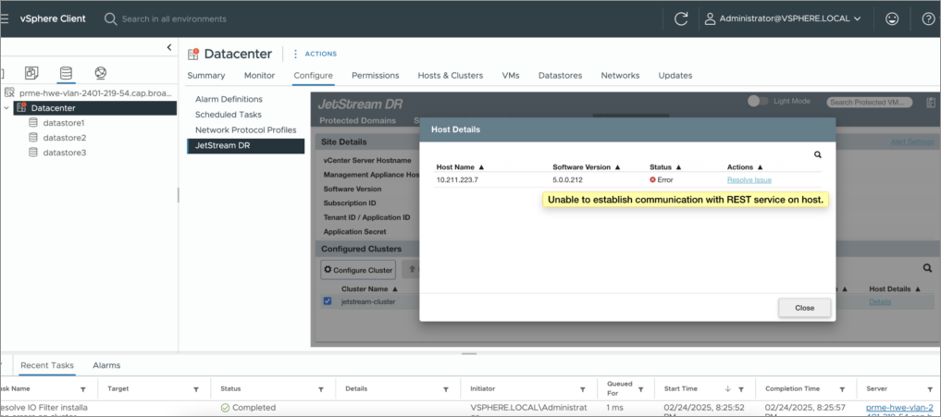This screenshot has height=417, width=941.
Task: Switch to VMs and Templates inventory icon
Action: (31, 73)
